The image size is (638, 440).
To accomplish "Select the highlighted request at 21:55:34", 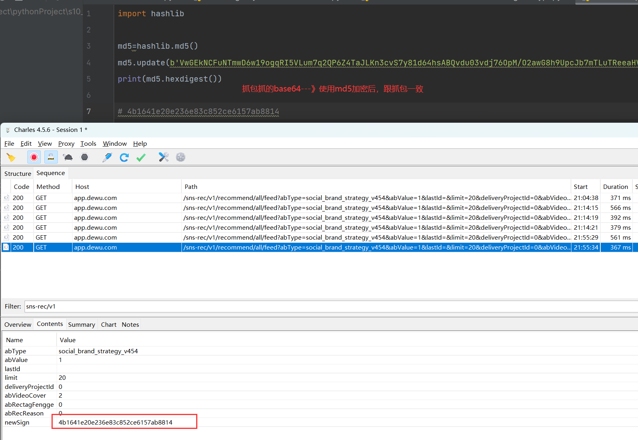I will (x=319, y=248).
